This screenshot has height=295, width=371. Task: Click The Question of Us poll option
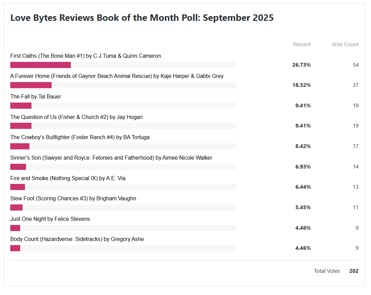coord(76,117)
